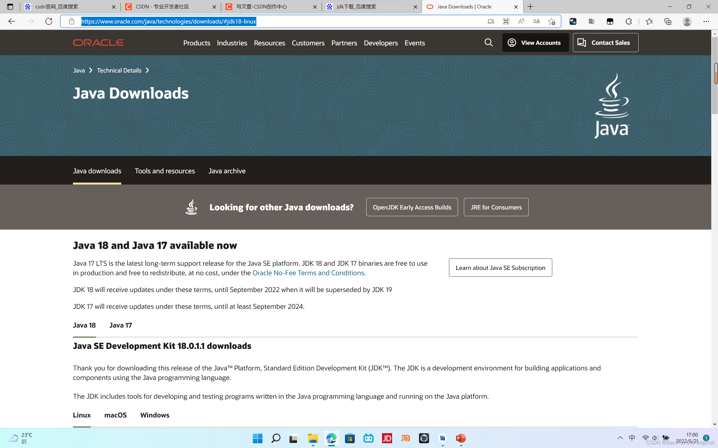Screen dimensions: 718x448
Task: Close the Java Downloads | Oracle tab
Action: click(516, 7)
